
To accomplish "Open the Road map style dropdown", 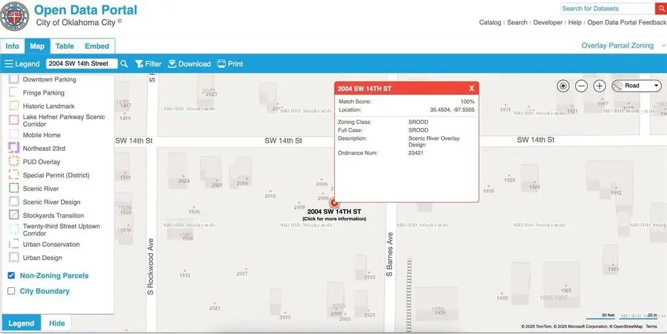I will coord(636,86).
